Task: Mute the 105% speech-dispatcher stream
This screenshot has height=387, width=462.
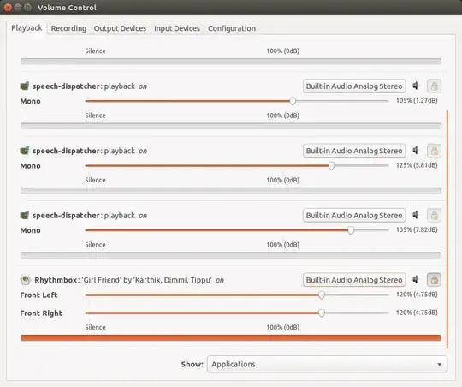Action: (416, 86)
